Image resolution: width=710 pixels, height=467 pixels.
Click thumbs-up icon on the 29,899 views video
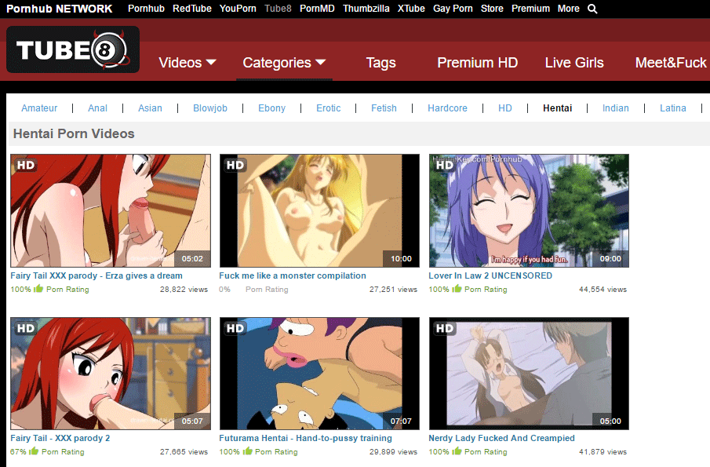(247, 451)
